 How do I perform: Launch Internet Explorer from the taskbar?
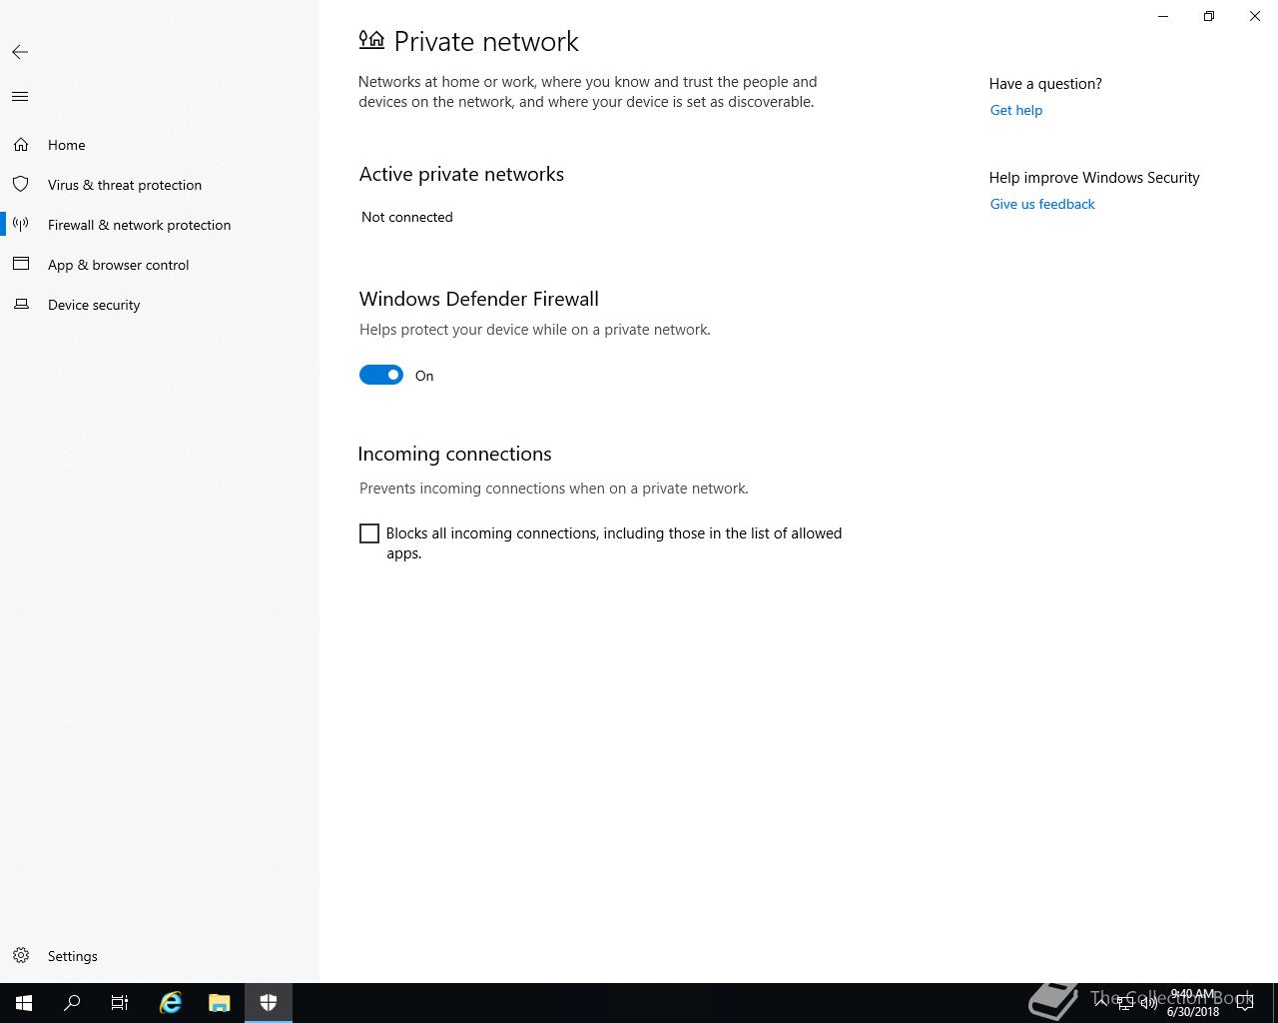click(x=171, y=1003)
